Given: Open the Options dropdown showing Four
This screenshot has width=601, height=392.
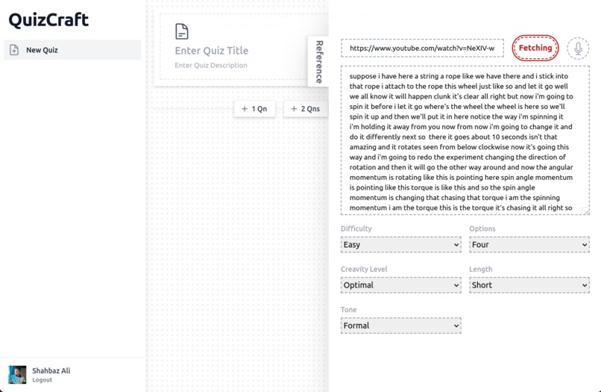Looking at the screenshot, I should [x=529, y=245].
